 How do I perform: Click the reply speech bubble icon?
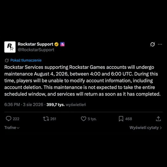9,119
